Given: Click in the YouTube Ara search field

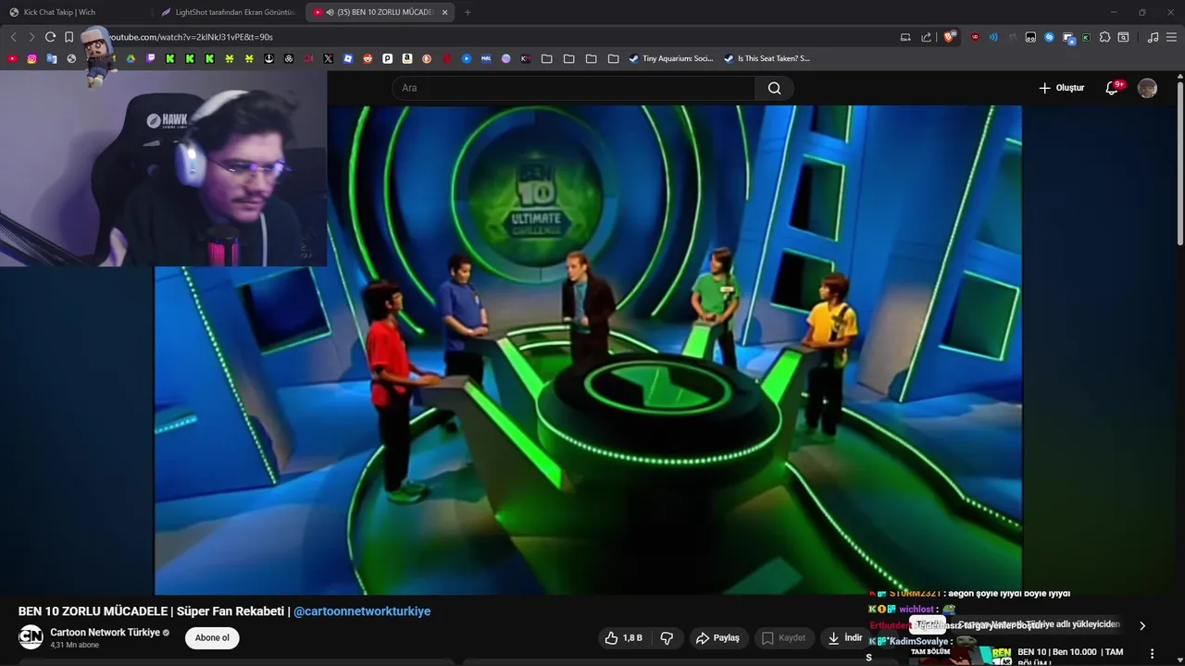Looking at the screenshot, I should [574, 88].
